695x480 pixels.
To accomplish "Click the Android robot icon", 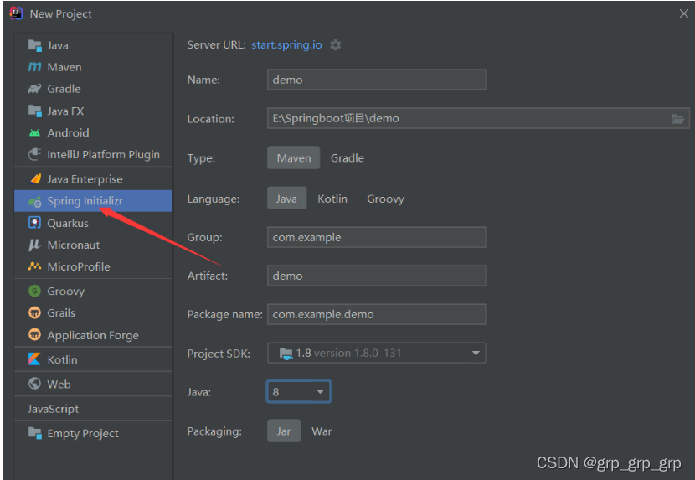I will [x=34, y=132].
